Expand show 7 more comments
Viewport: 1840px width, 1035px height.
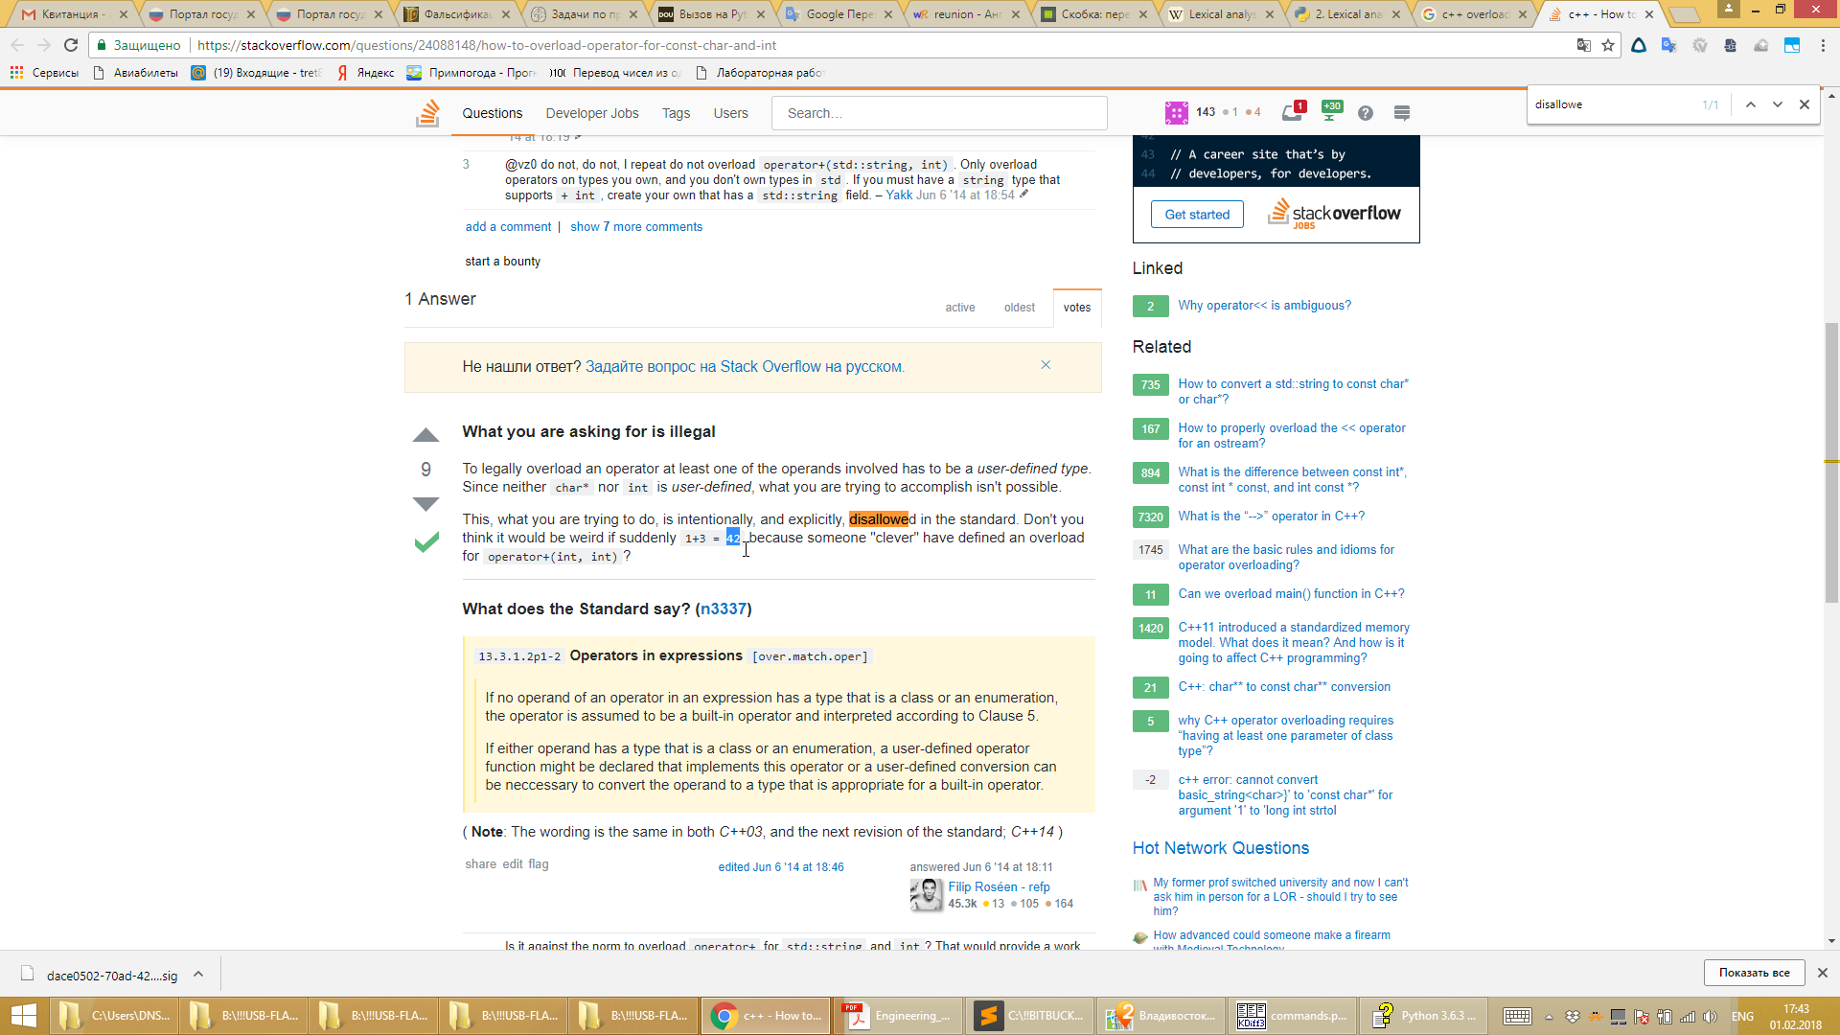[636, 227]
